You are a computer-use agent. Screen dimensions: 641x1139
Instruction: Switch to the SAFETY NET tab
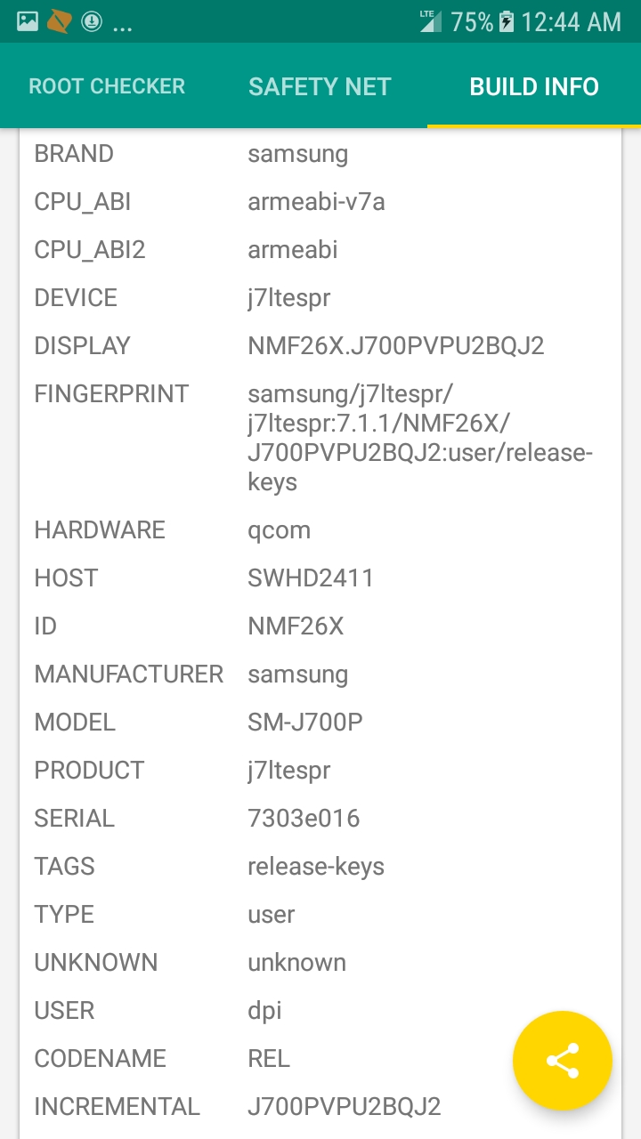(x=320, y=86)
